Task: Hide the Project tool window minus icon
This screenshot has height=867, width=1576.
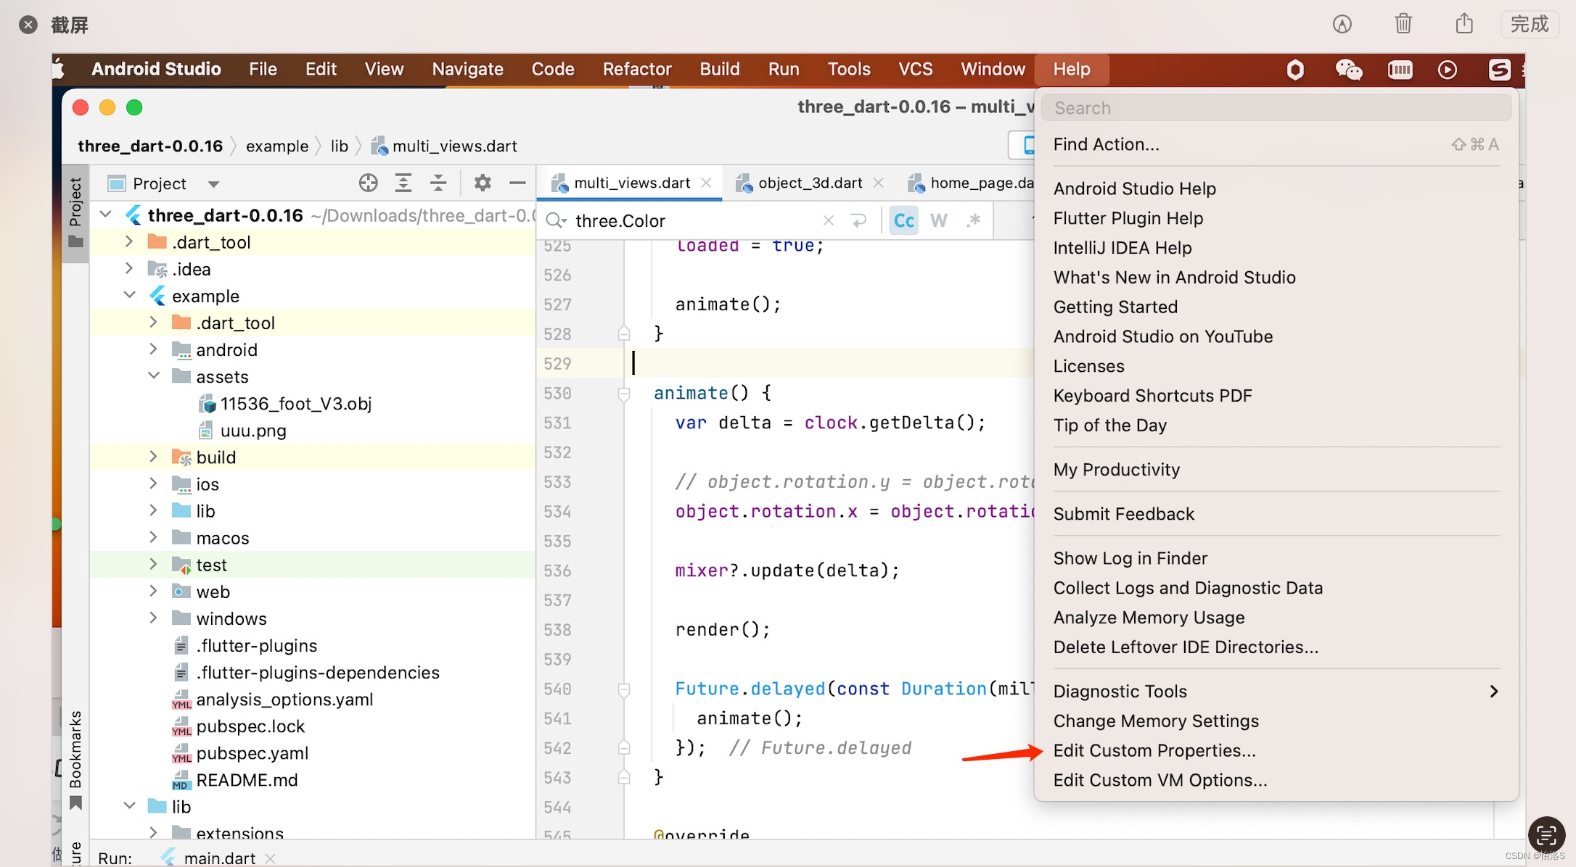Action: [517, 183]
